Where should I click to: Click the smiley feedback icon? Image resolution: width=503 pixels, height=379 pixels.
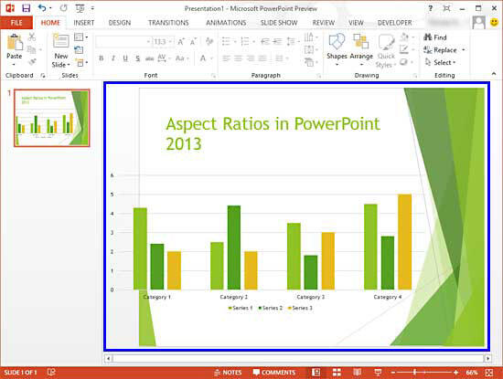[x=495, y=23]
